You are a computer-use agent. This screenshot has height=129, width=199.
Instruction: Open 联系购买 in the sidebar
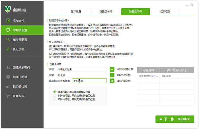22,96
